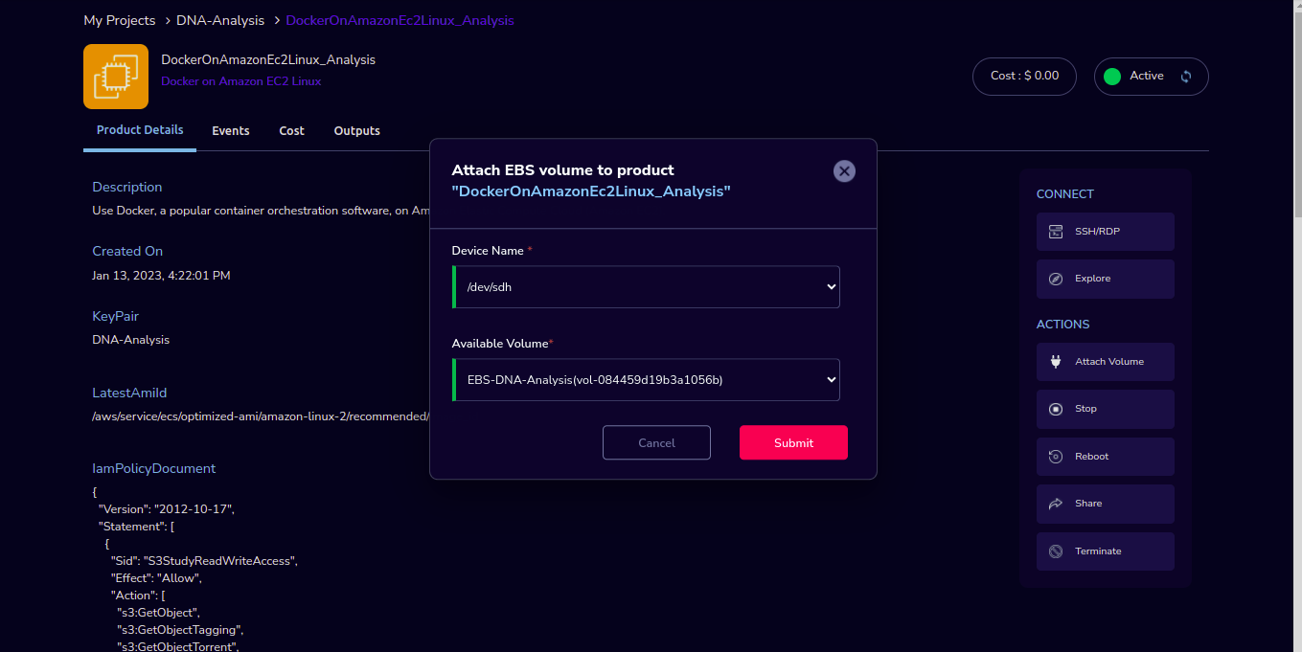Click the IamPolicyDocument heading

154,469
